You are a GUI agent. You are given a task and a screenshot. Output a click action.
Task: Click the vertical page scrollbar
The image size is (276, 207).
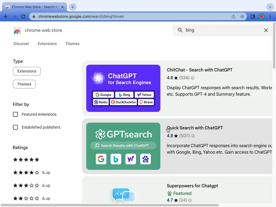(274, 45)
